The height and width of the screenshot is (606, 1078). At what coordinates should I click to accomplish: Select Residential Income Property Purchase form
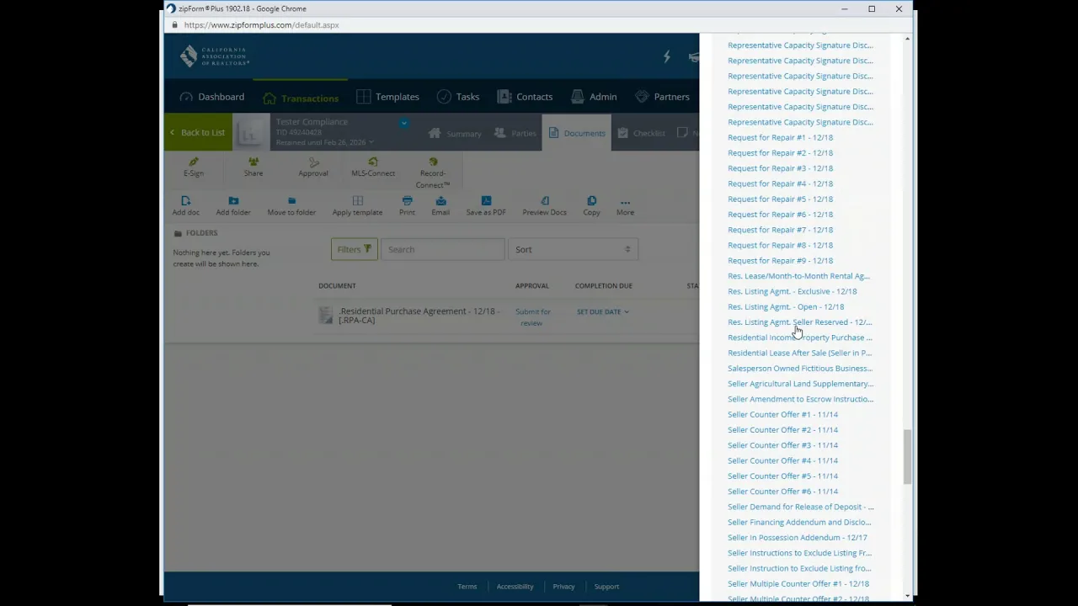pyautogui.click(x=799, y=338)
